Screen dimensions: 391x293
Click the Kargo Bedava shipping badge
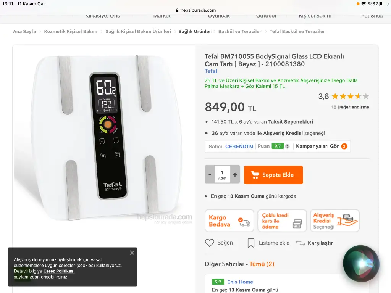click(x=229, y=221)
